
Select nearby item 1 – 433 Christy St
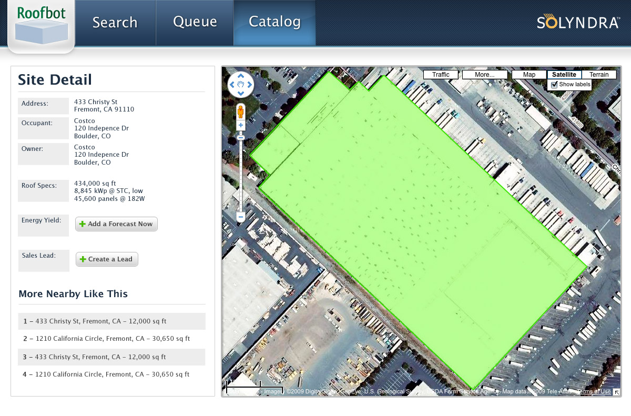(x=111, y=321)
